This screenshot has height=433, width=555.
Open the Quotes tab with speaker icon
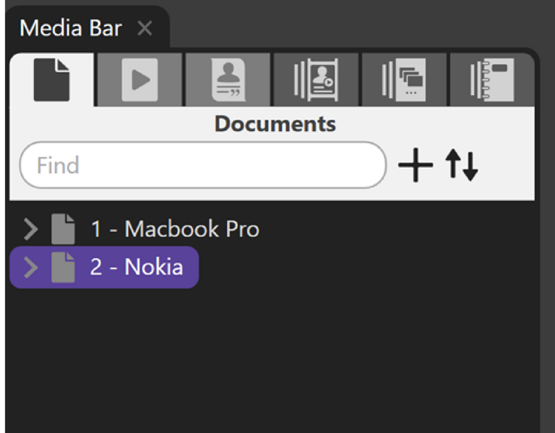pos(228,80)
